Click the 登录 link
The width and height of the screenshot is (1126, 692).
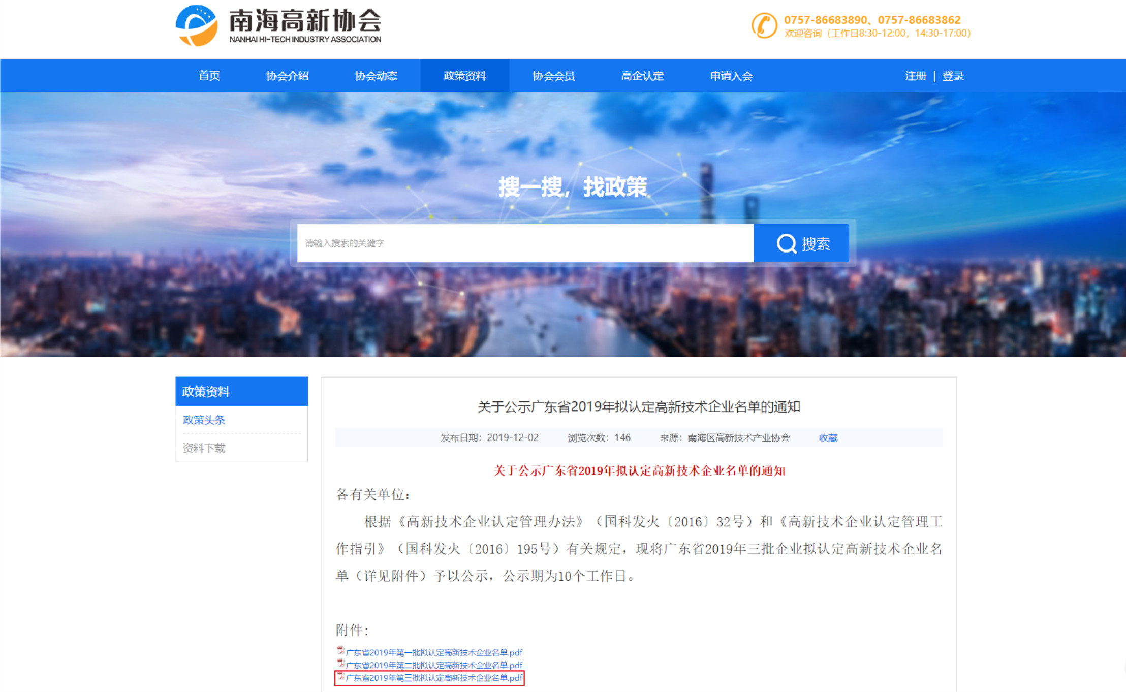953,76
